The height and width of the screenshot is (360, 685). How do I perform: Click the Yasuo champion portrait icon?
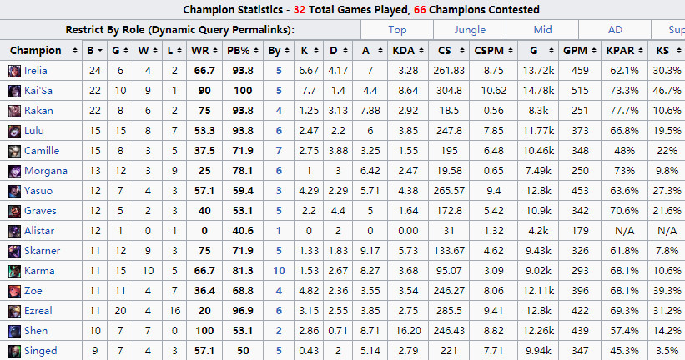(15, 191)
